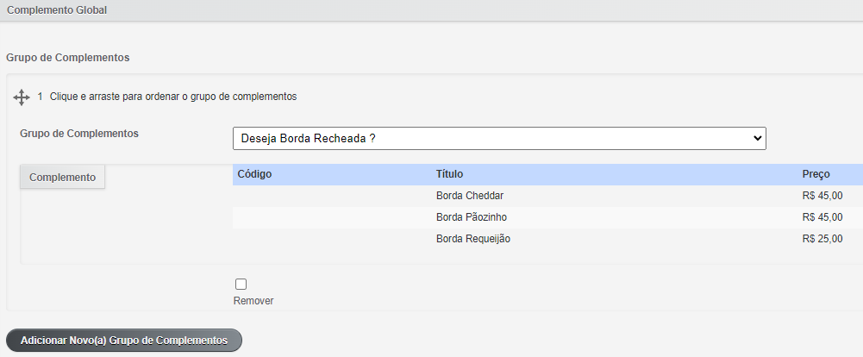
Task: Select the Borda Pãozinho row
Action: pos(547,217)
